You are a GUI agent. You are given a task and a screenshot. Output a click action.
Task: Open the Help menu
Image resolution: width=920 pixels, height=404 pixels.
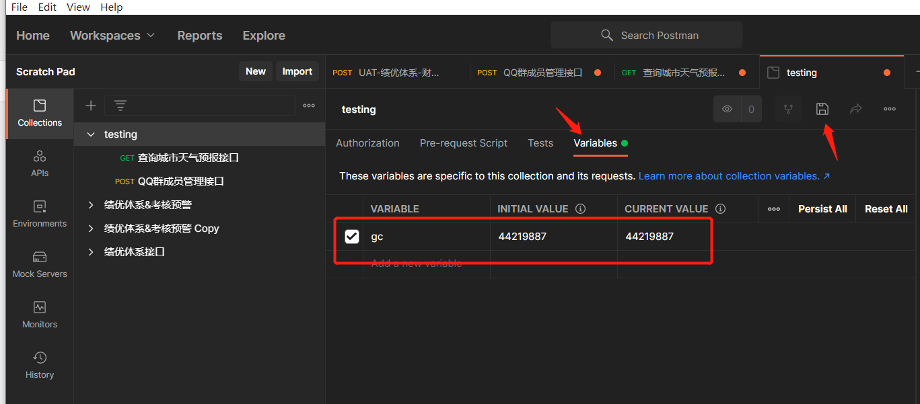click(112, 7)
